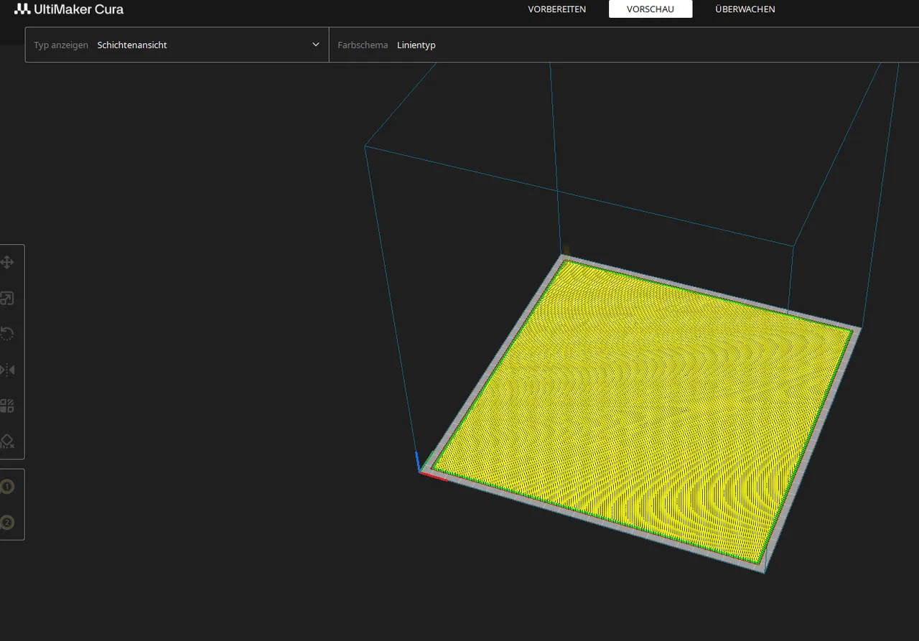The width and height of the screenshot is (919, 641).
Task: Click the "Typ anzeigen" label
Action: [x=60, y=45]
